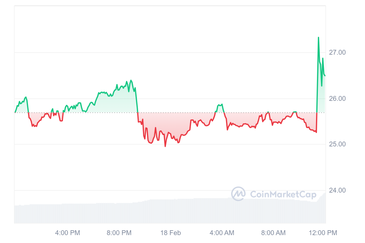Click the 18 Feb date label

[x=171, y=233]
